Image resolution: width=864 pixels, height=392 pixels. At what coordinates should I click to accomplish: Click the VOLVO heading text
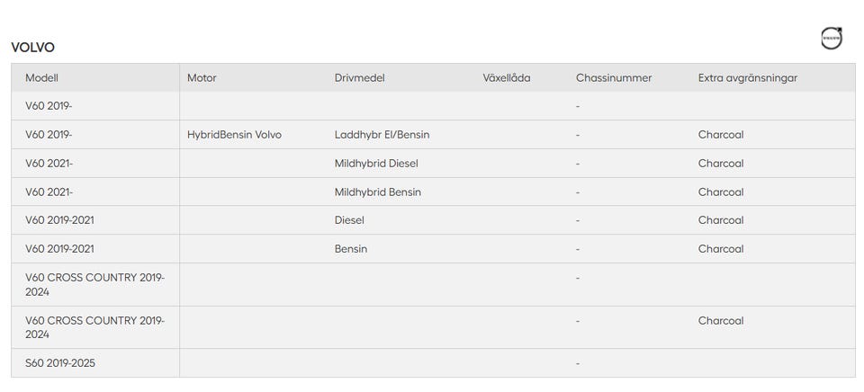tap(32, 48)
